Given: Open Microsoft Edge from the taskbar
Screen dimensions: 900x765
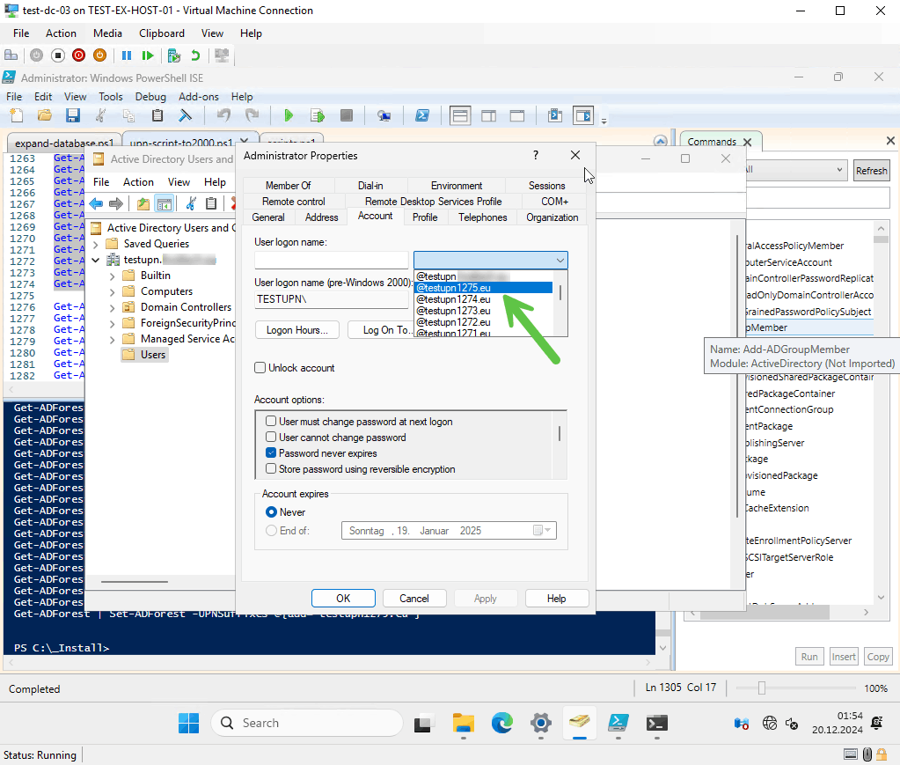Looking at the screenshot, I should pyautogui.click(x=501, y=723).
